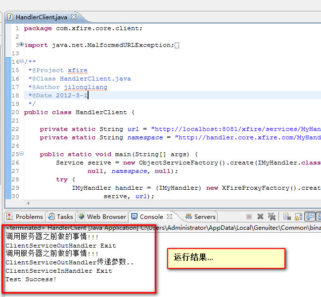Toggle Show Console When Standard Out Changes
This screenshot has height=297, width=321.
pos(310,216)
